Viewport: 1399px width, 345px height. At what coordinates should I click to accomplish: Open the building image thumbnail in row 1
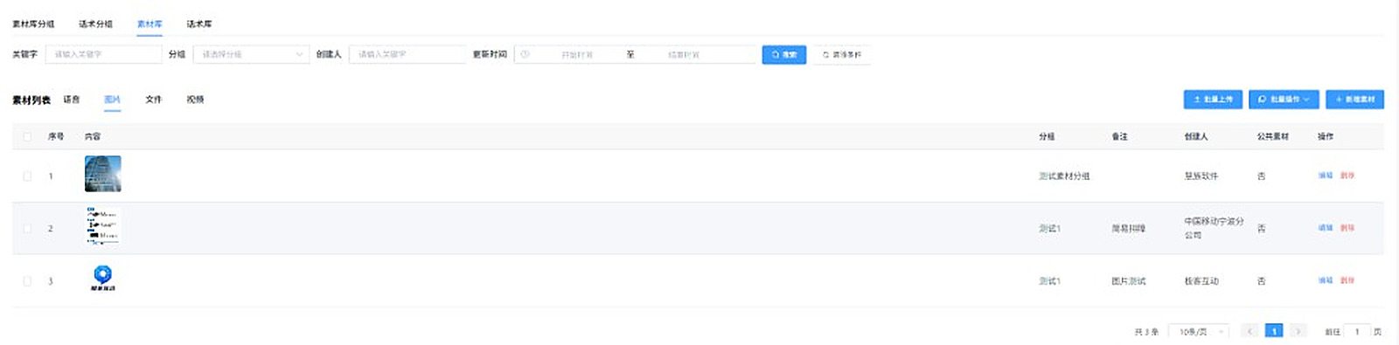(x=103, y=174)
